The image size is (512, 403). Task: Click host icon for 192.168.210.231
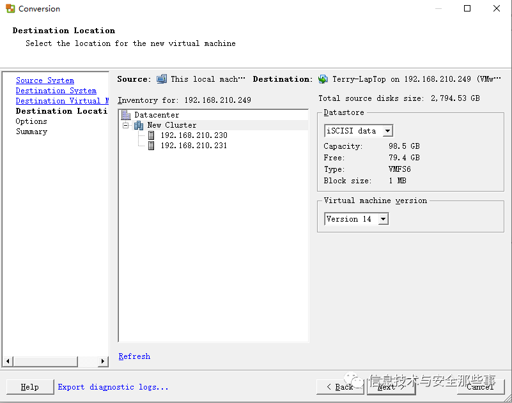click(151, 146)
